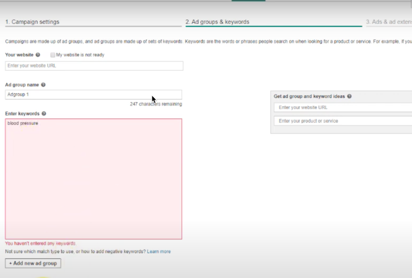Screen dimensions: 412x278
Task: Click Add new ad group button
Action: point(33,263)
